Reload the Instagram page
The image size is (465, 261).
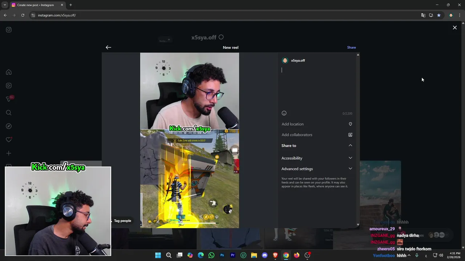pos(23,15)
